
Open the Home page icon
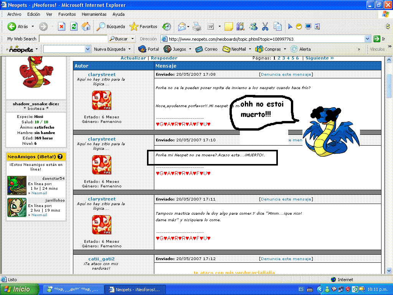click(86, 27)
